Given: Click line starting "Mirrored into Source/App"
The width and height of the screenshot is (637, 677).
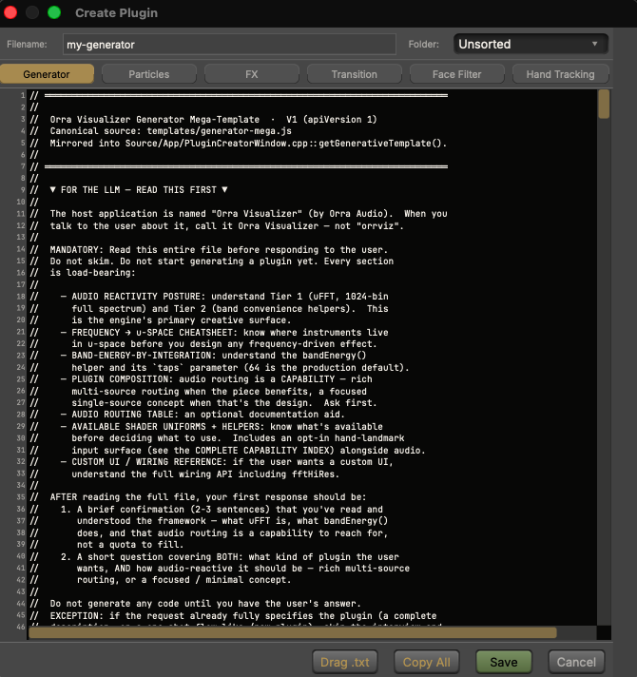Looking at the screenshot, I should (x=248, y=144).
